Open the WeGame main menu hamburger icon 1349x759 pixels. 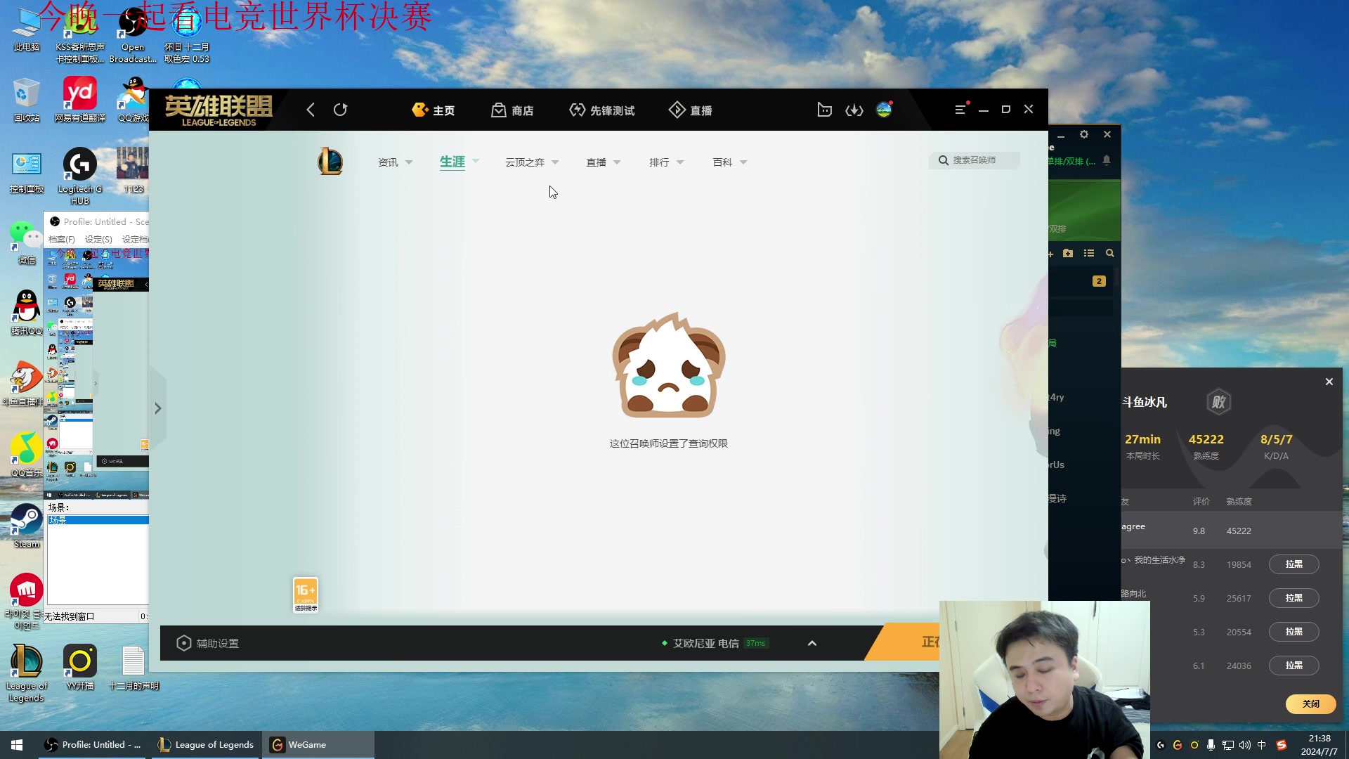(x=960, y=109)
